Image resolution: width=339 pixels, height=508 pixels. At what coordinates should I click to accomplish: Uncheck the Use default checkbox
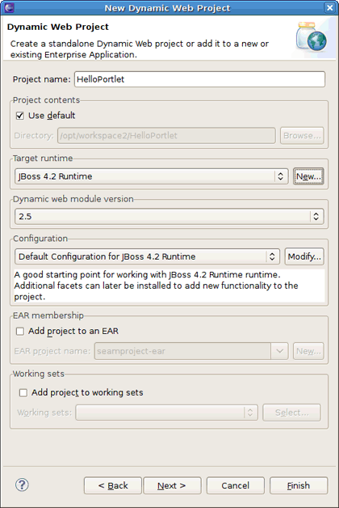click(20, 116)
